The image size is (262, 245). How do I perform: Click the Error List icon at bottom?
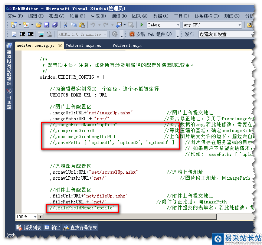(x=19, y=228)
